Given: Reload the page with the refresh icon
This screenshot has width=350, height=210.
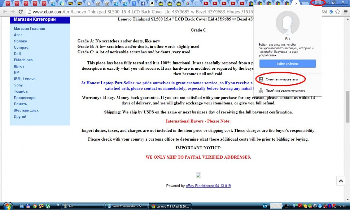Looking at the screenshot, I should click(x=20, y=12).
